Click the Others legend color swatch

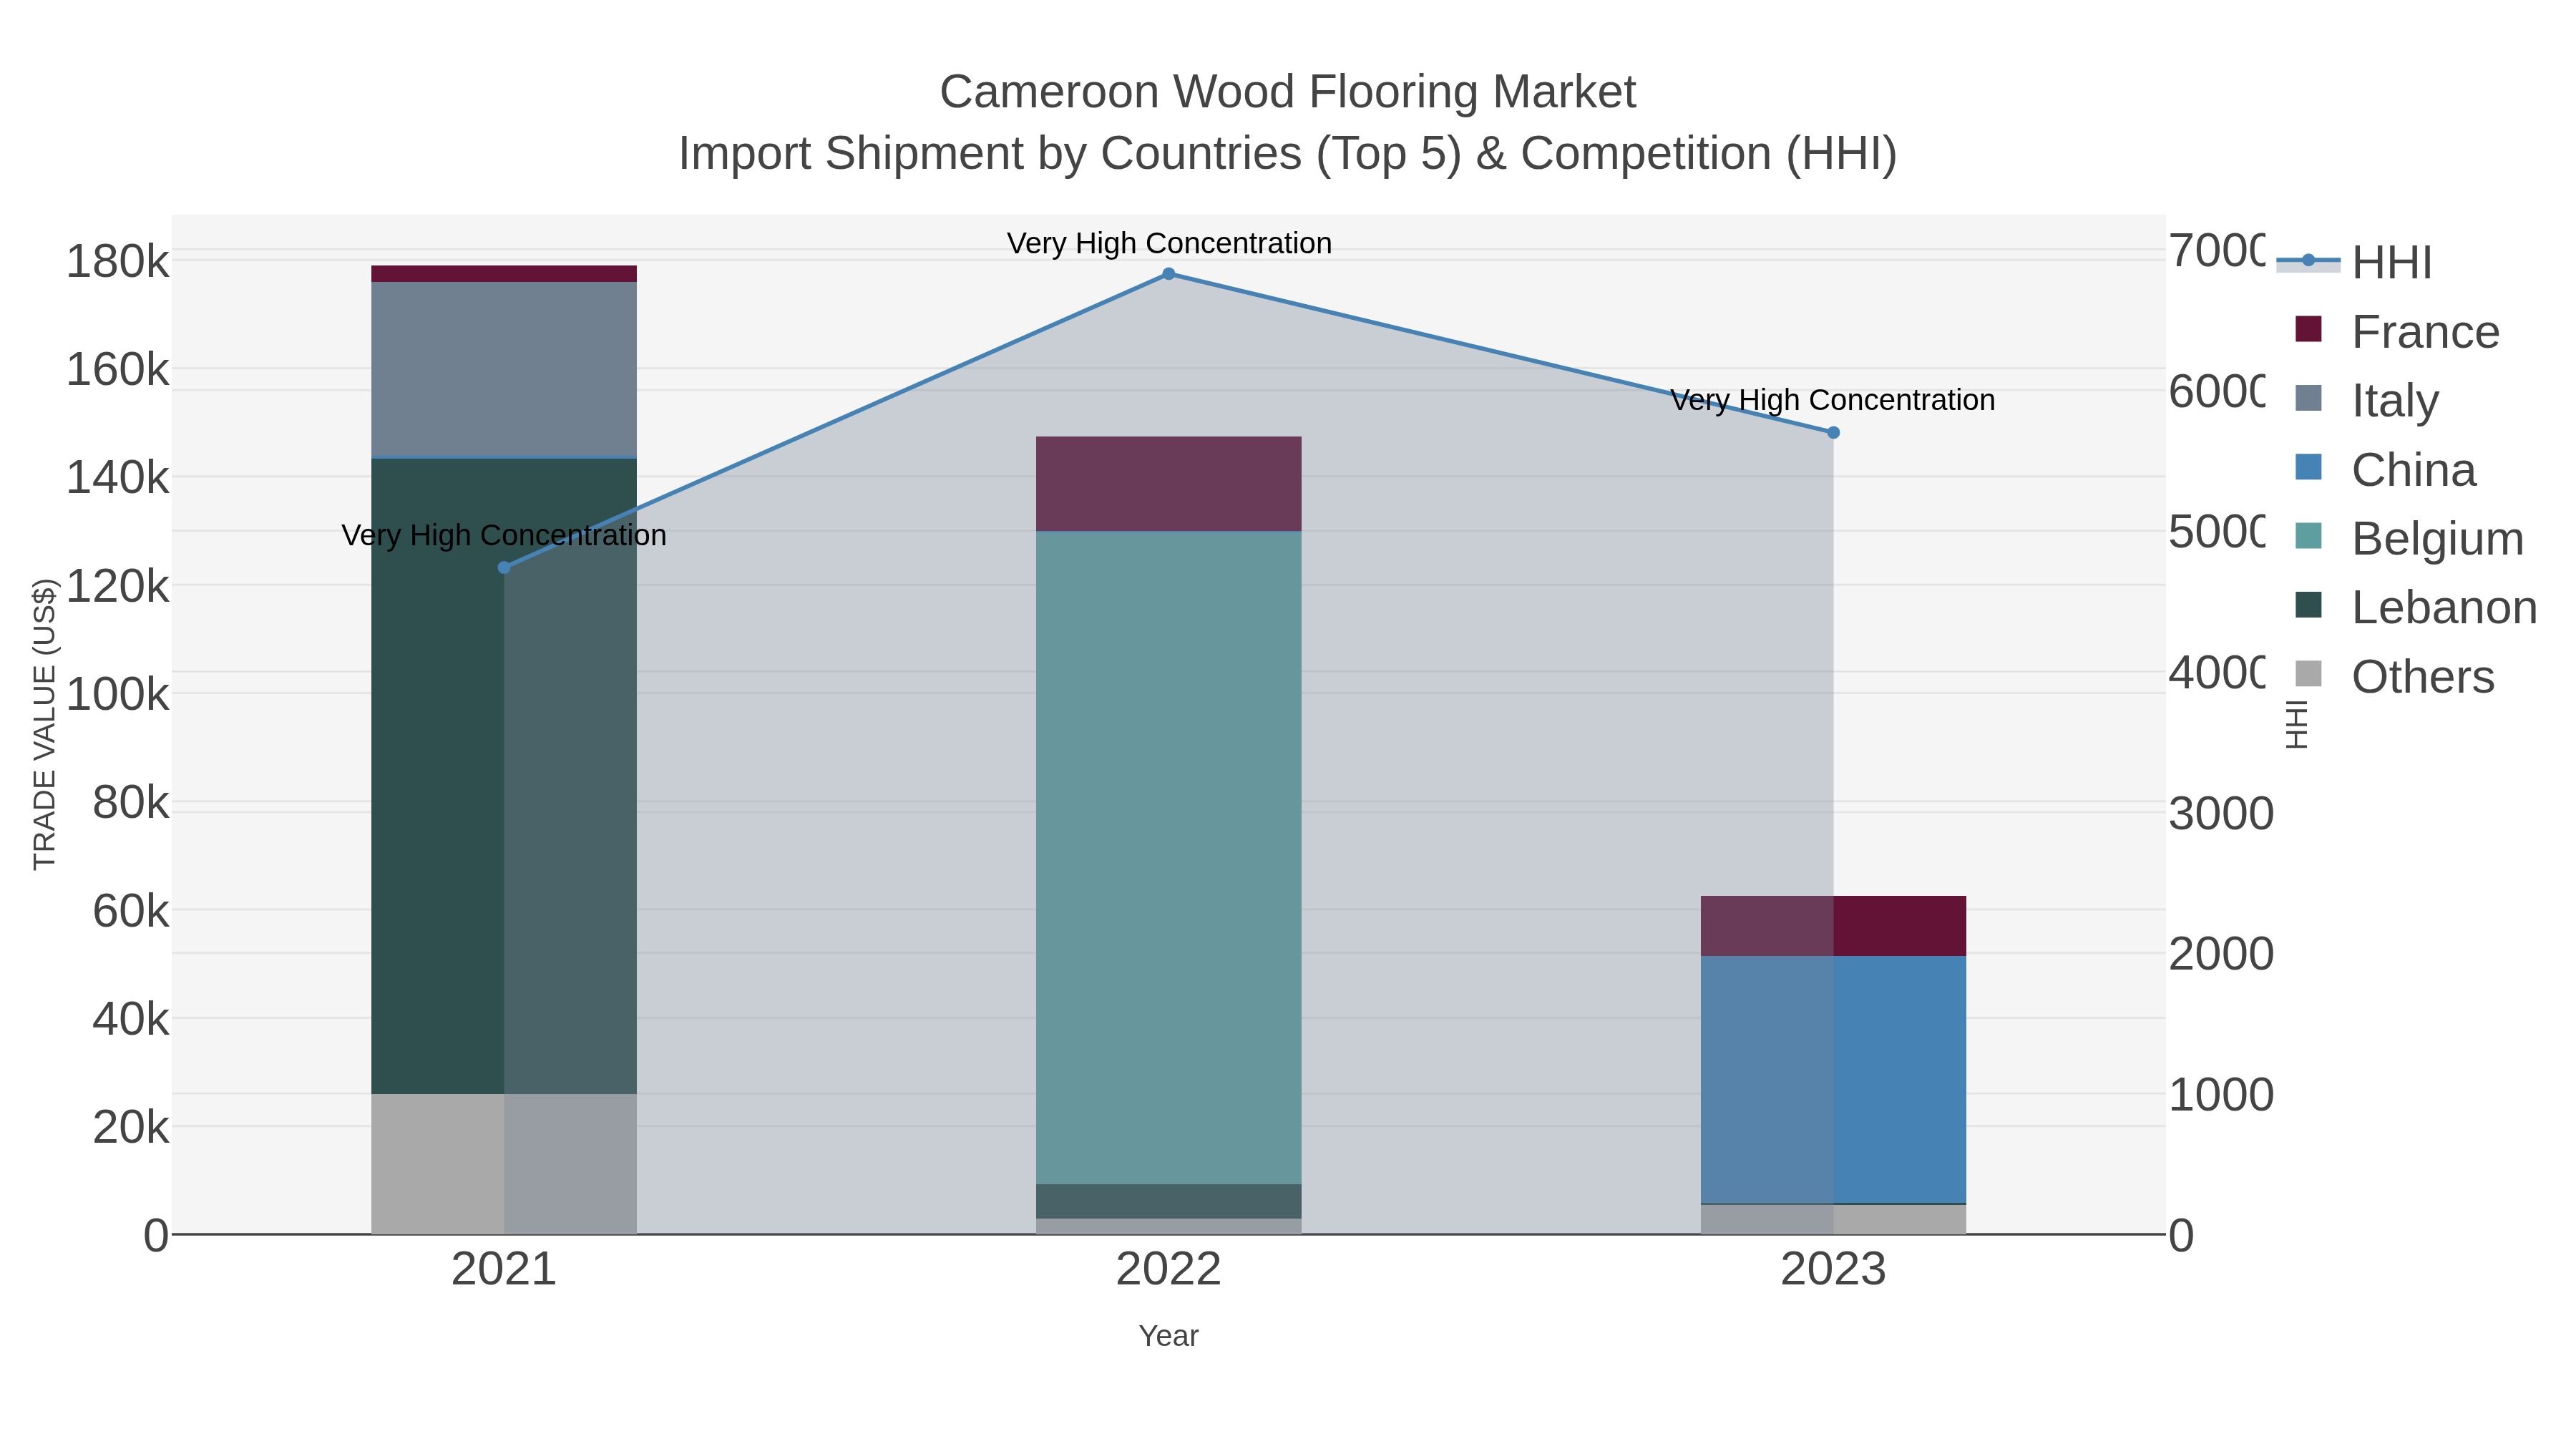(x=2308, y=674)
